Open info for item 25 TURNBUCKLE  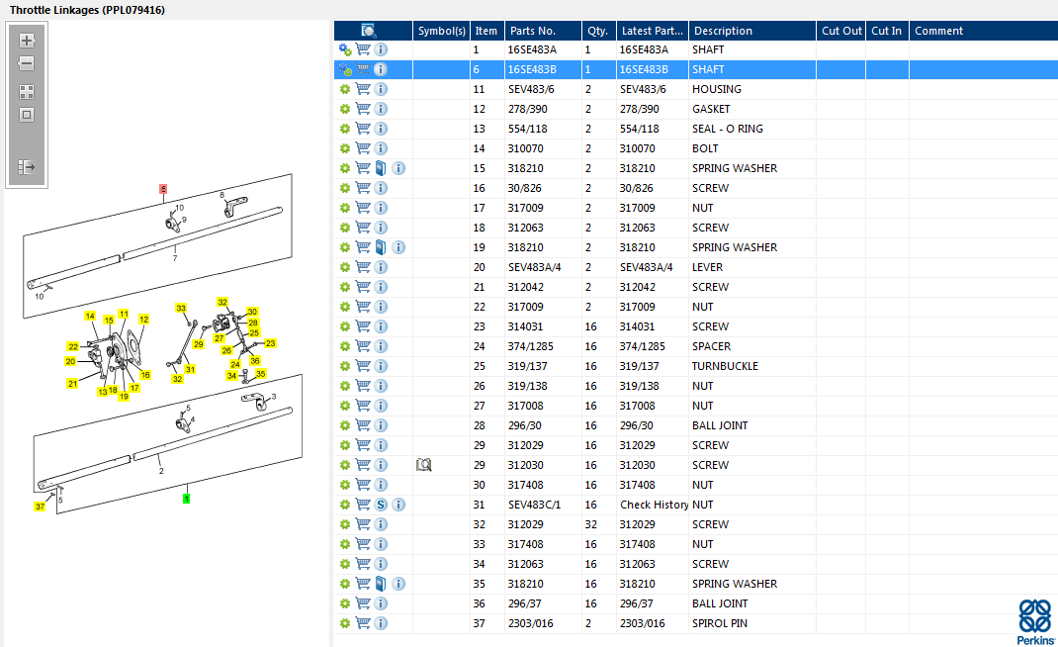pos(381,366)
